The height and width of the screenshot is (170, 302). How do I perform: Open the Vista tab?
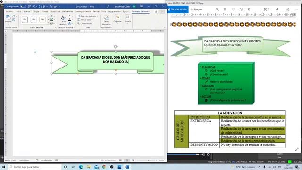104,11
